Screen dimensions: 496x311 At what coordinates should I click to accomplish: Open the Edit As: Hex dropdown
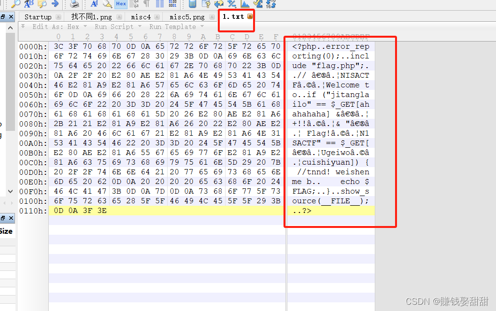pyautogui.click(x=59, y=27)
